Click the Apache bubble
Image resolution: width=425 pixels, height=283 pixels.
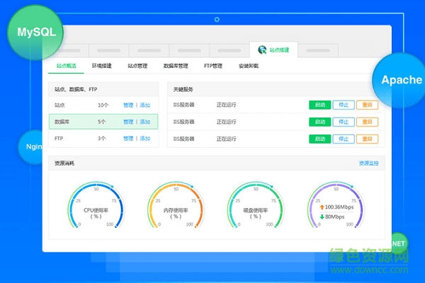click(400, 80)
